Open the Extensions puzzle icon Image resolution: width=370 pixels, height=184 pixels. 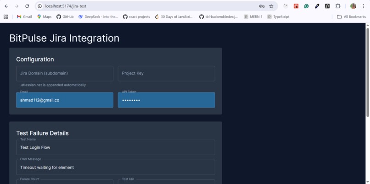[338, 6]
